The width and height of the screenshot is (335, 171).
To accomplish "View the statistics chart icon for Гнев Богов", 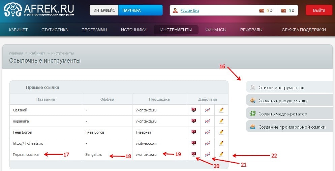I will coord(208,132).
